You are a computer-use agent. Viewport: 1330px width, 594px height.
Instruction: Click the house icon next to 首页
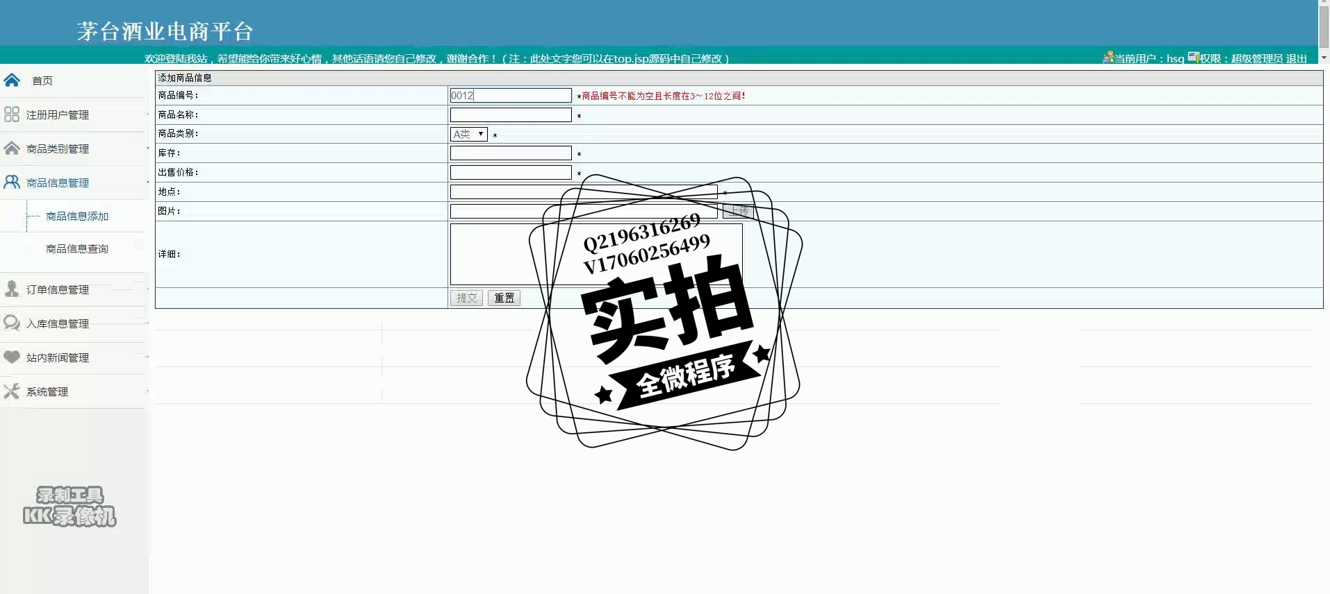pyautogui.click(x=12, y=80)
